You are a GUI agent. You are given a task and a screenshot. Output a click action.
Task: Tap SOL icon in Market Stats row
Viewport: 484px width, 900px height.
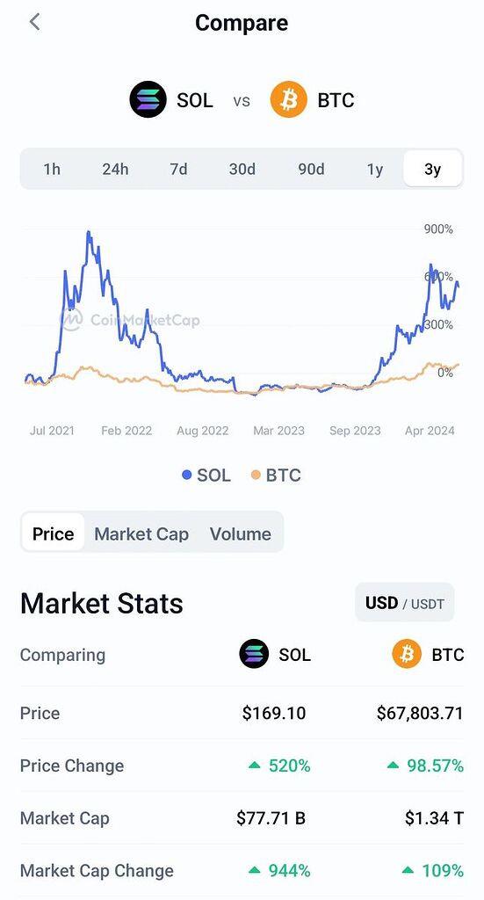[254, 654]
